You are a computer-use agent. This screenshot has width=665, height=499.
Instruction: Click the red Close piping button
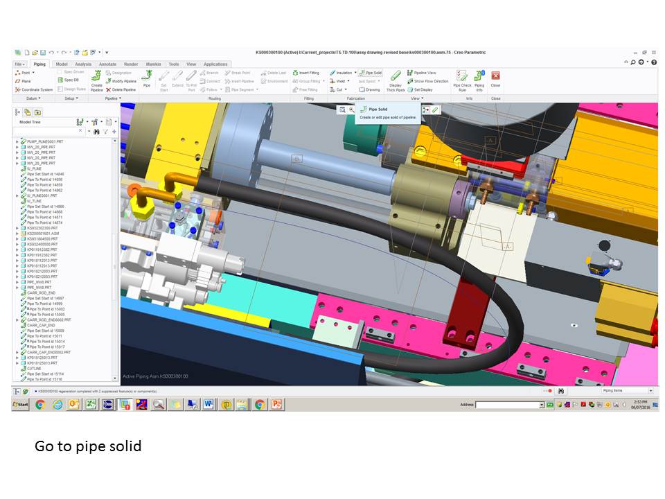click(x=495, y=79)
